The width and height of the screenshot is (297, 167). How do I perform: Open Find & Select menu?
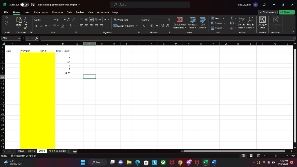[250, 23]
